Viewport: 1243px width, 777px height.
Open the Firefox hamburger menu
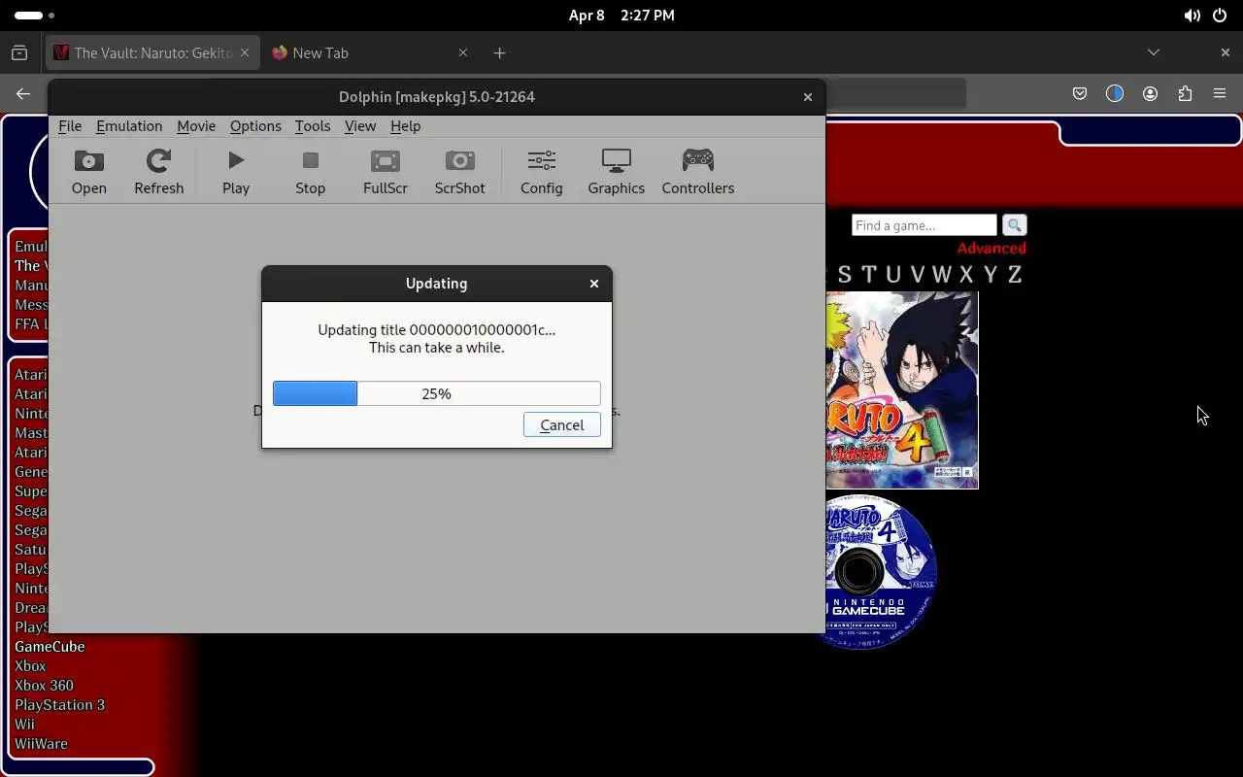pyautogui.click(x=1220, y=93)
